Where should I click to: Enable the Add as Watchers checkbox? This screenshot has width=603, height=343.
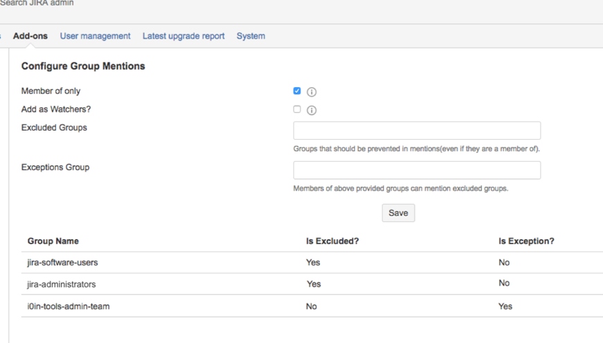click(x=297, y=109)
